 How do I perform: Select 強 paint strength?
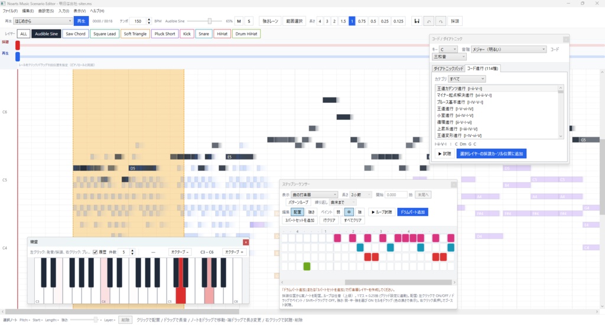tap(360, 212)
